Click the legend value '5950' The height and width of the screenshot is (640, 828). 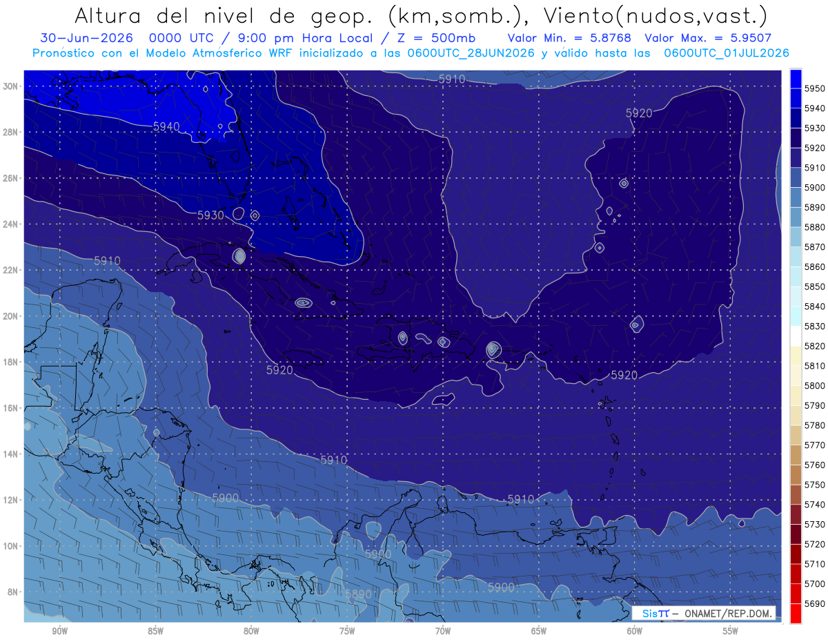pos(815,88)
